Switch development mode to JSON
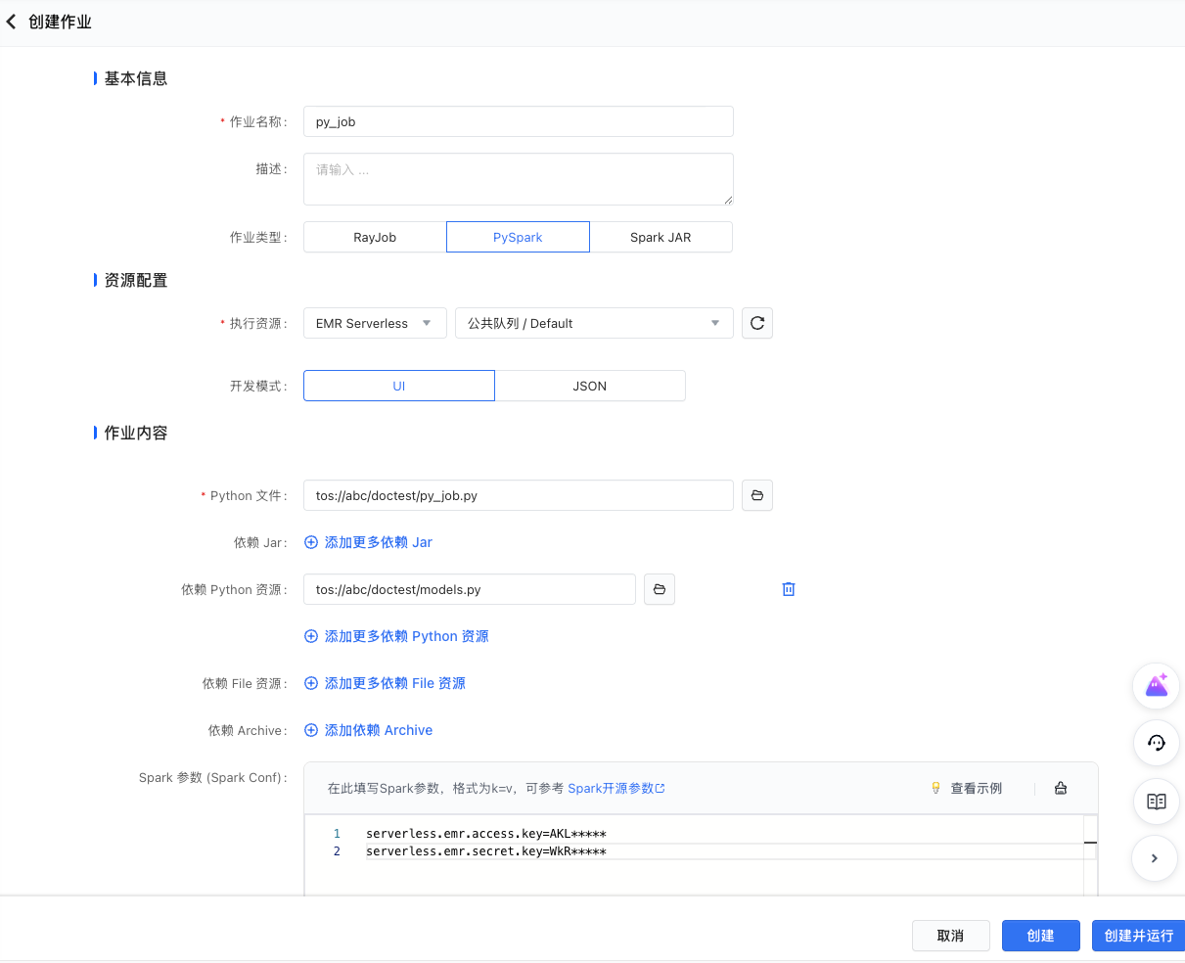1185x963 pixels. point(590,386)
